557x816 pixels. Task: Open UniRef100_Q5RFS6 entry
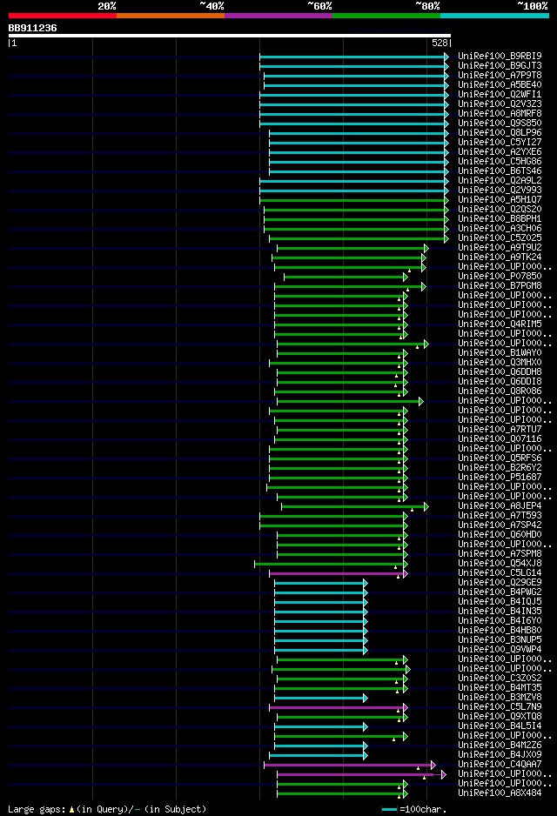tap(500, 458)
